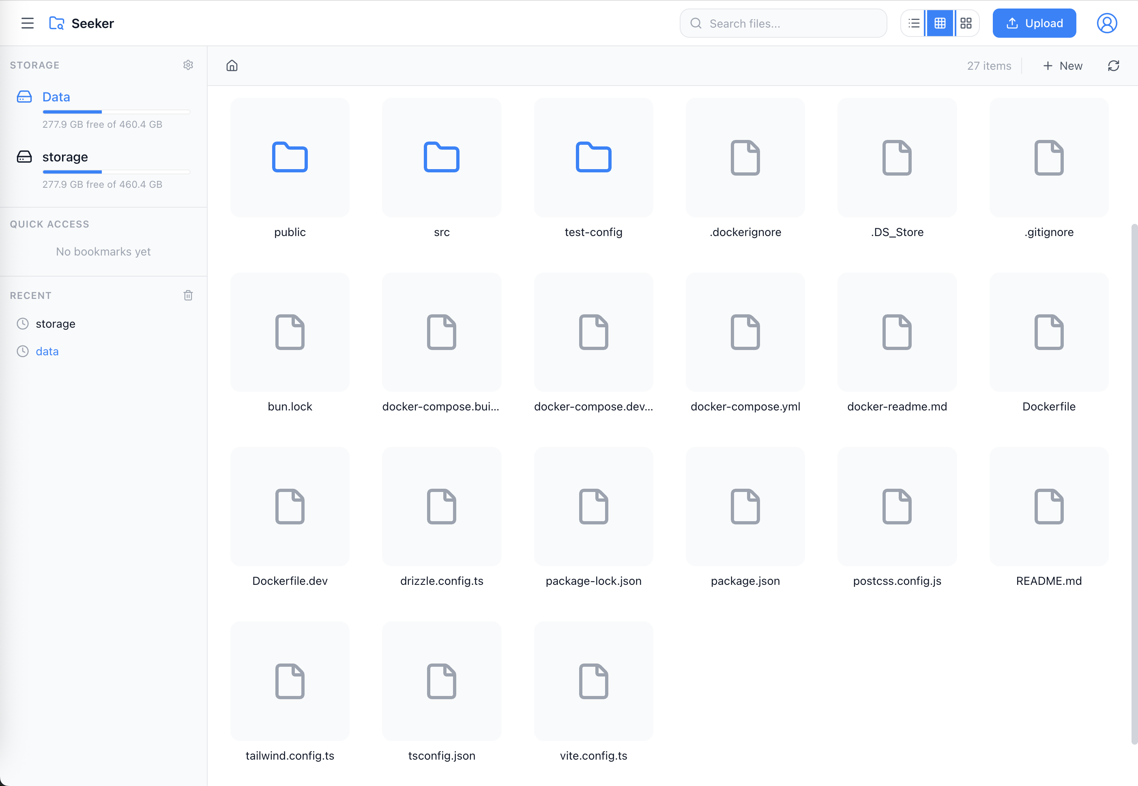Switch to list view

click(x=914, y=23)
